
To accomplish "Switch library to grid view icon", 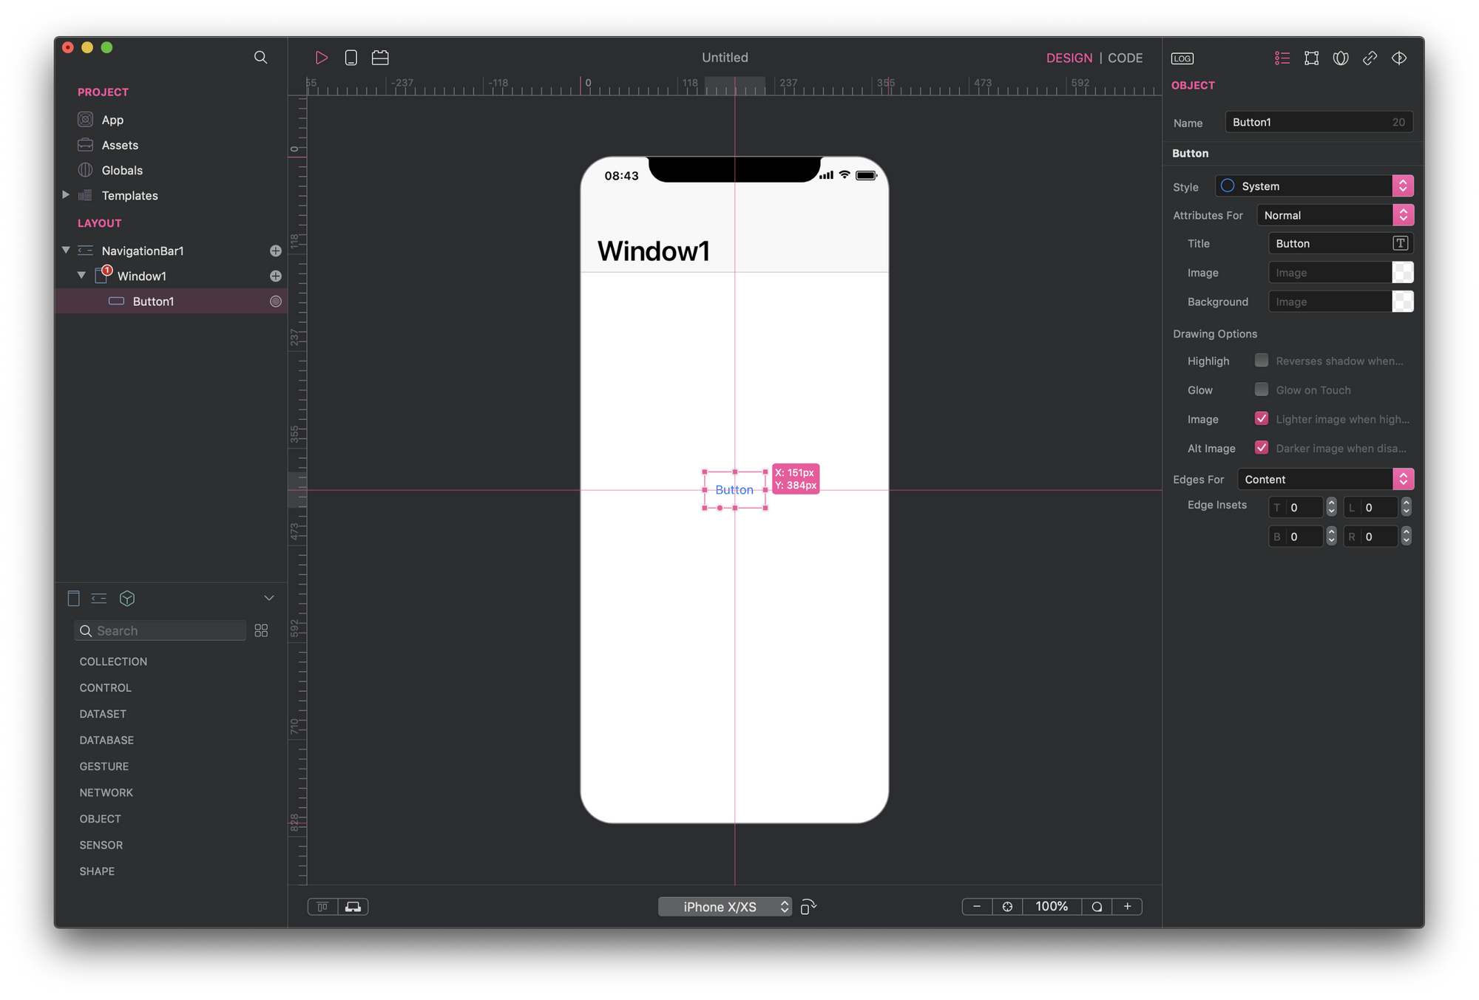I will [x=261, y=630].
